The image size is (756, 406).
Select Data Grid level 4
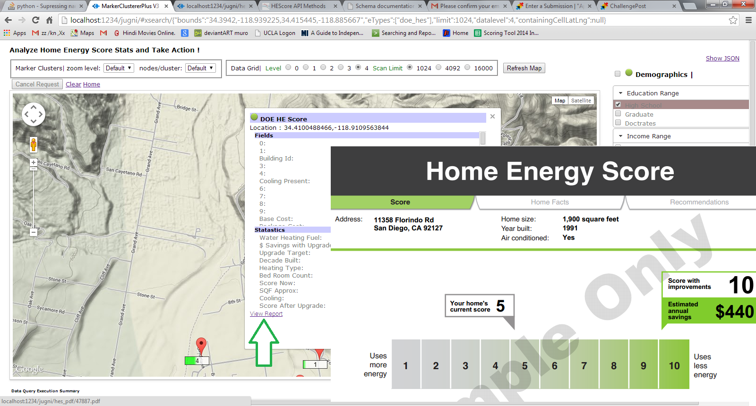pyautogui.click(x=358, y=68)
